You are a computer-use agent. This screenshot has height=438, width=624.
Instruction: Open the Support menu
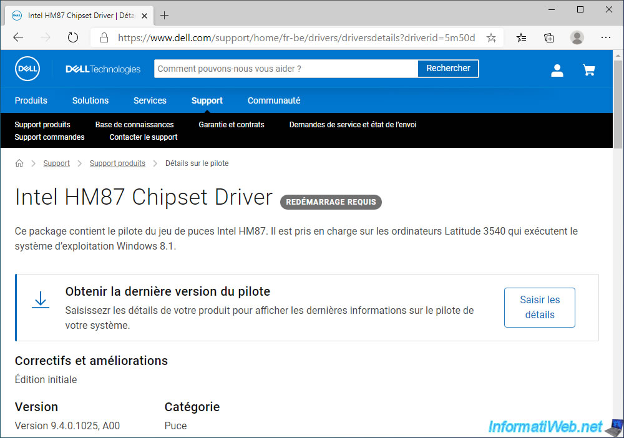click(207, 100)
